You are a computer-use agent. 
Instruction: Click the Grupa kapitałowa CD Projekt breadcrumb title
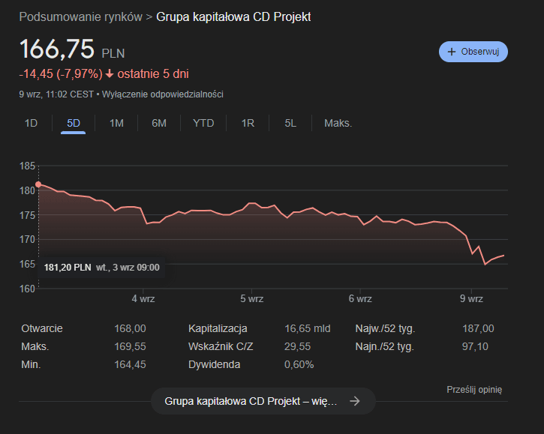233,17
